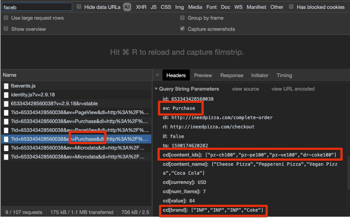Switch to the Preview tab
Image resolution: width=350 pixels, height=219 pixels.
(203, 76)
